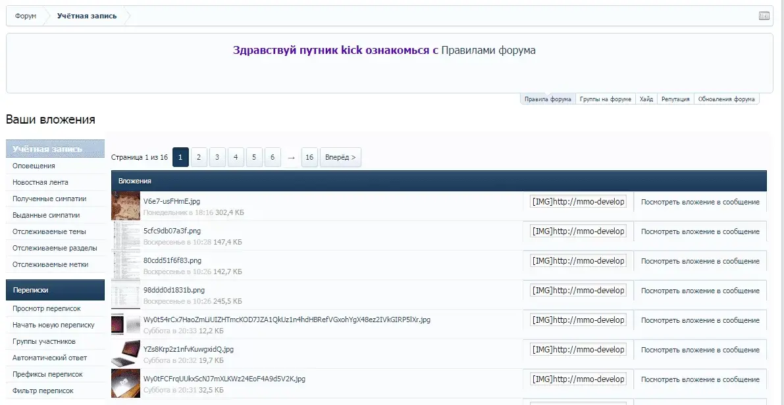View 5cfc9db07a3f.png attachment in its message
The height and width of the screenshot is (405, 784).
point(700,231)
